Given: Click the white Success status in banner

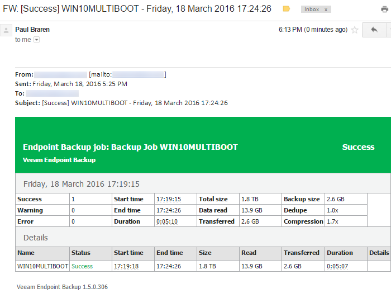Looking at the screenshot, I should pyautogui.click(x=358, y=147).
